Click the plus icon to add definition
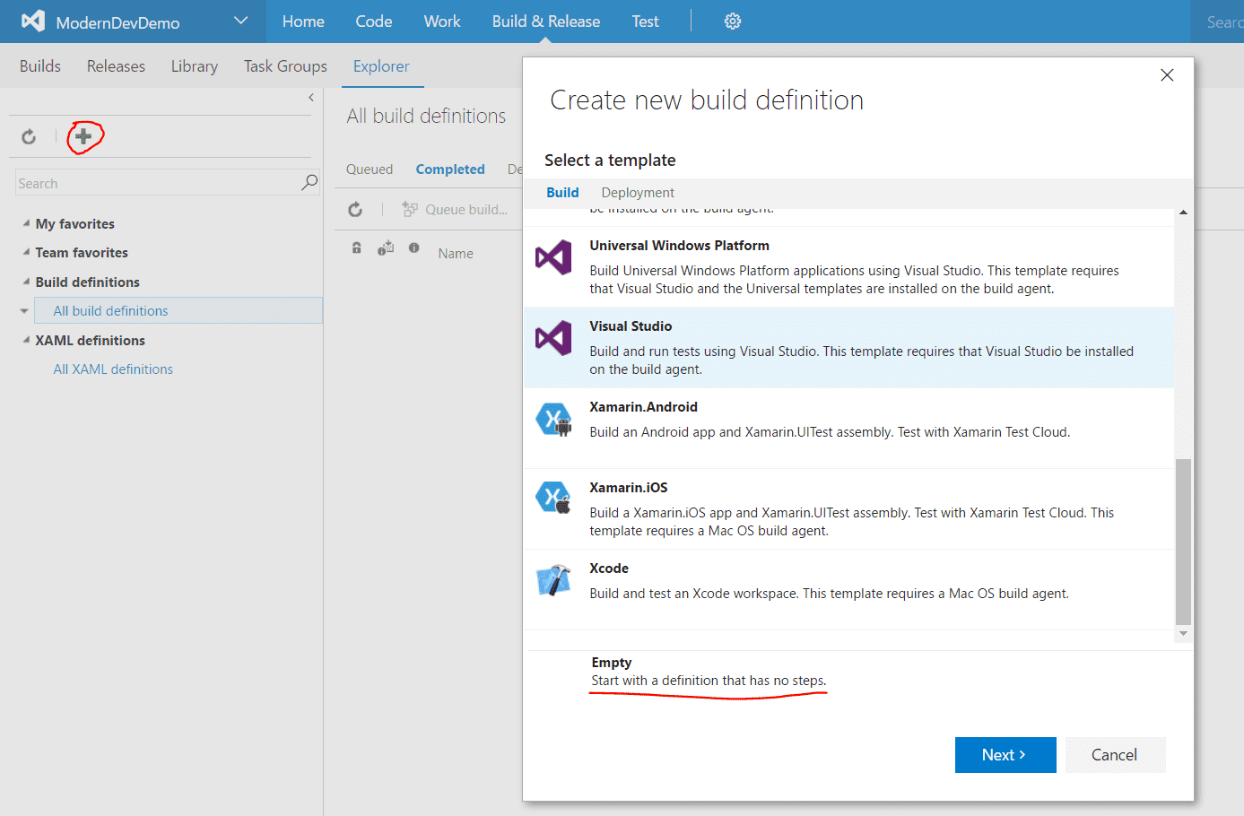This screenshot has width=1244, height=816. click(83, 136)
